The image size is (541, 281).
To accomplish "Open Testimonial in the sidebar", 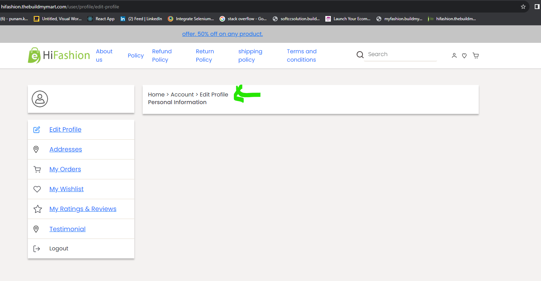I will 67,229.
